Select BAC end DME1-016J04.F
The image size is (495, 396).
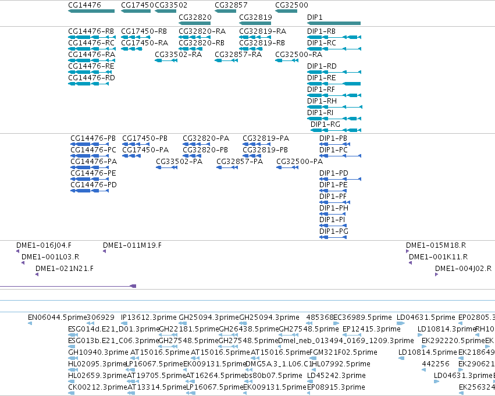44,245
